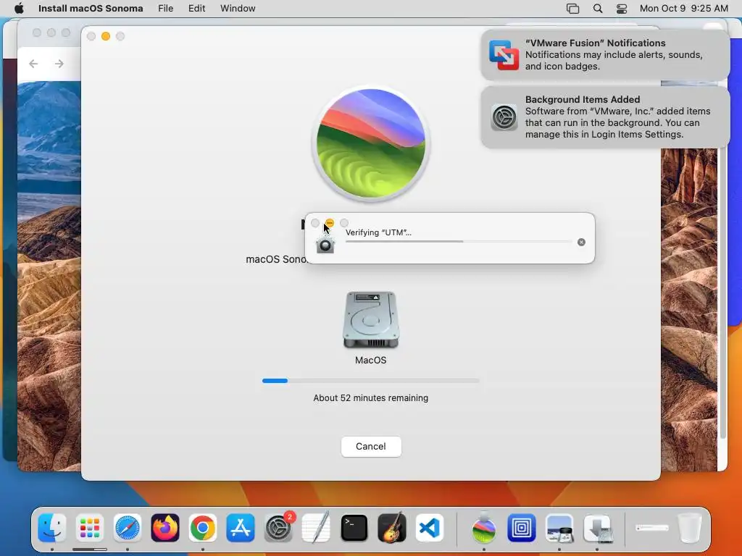Open the File menu
This screenshot has height=556, width=742.
(x=166, y=9)
